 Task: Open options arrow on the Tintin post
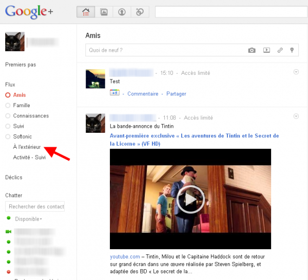coord(296,116)
